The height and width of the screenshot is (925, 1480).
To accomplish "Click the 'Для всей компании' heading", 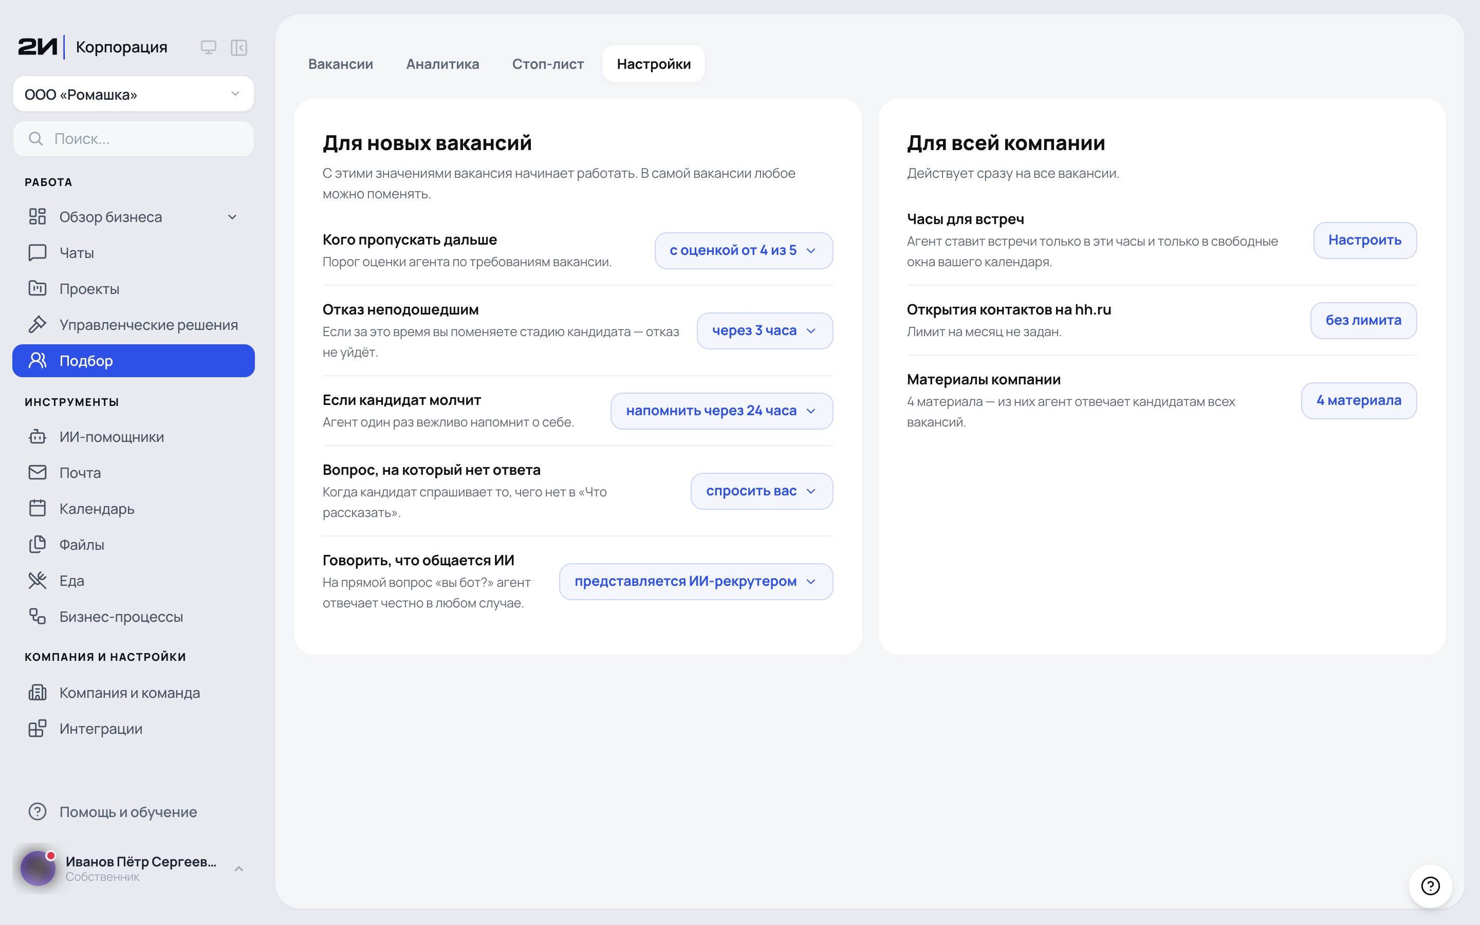I will [1006, 142].
